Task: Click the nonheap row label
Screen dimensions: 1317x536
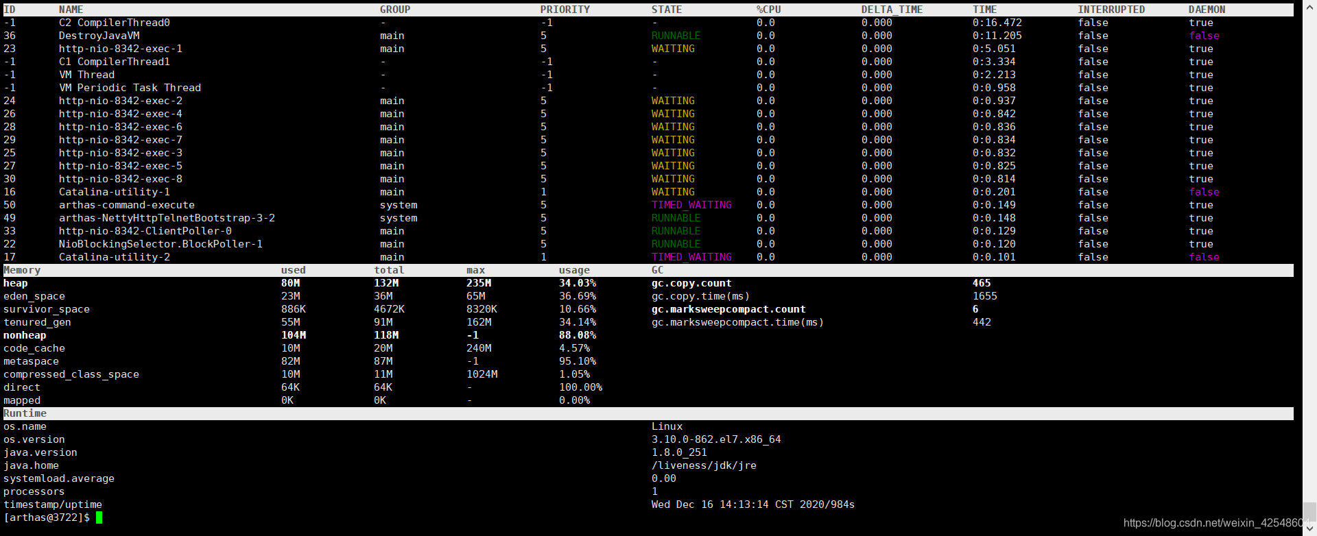Action: 25,335
